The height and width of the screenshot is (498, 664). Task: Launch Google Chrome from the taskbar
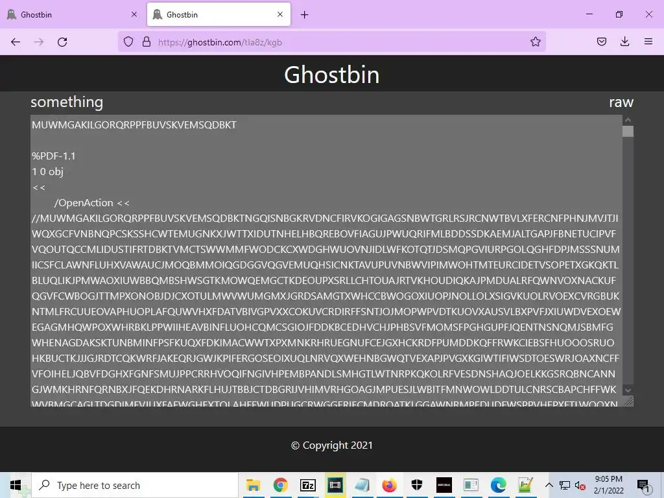[x=280, y=485]
